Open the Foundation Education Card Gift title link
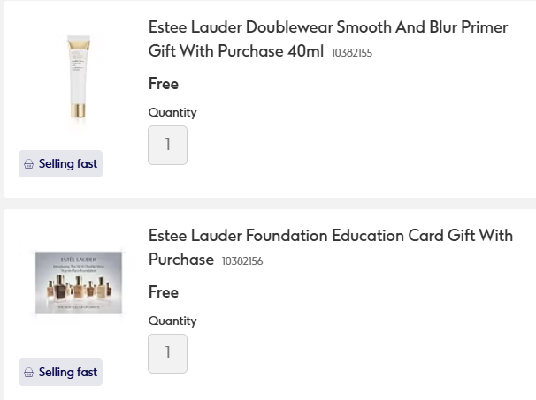Screen dimensions: 536x400 coord(331,236)
